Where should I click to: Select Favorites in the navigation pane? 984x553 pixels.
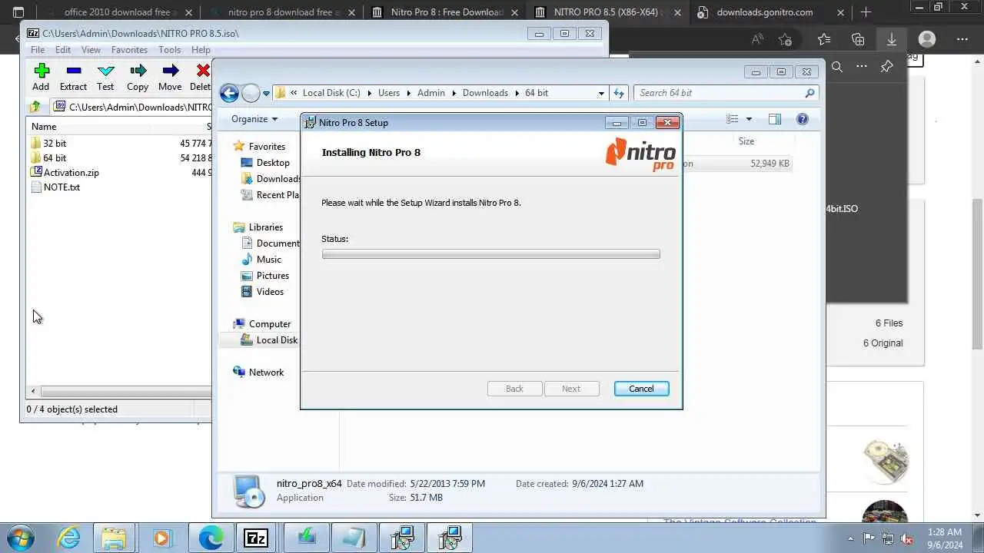point(267,147)
